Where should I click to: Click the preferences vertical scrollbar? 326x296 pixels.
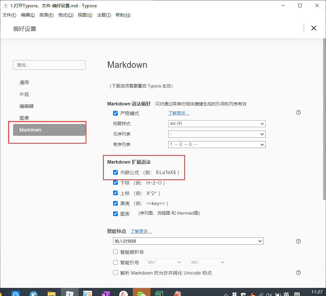(324, 119)
